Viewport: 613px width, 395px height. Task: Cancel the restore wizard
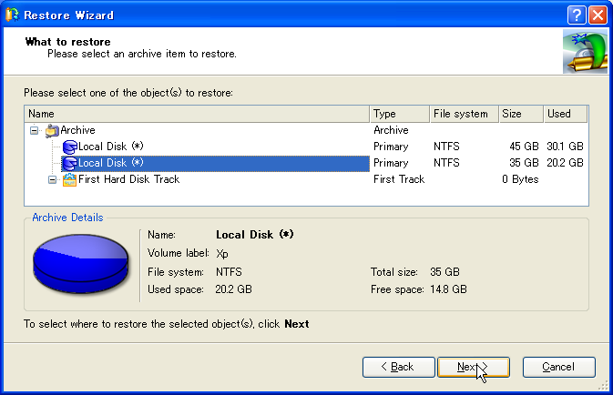558,367
